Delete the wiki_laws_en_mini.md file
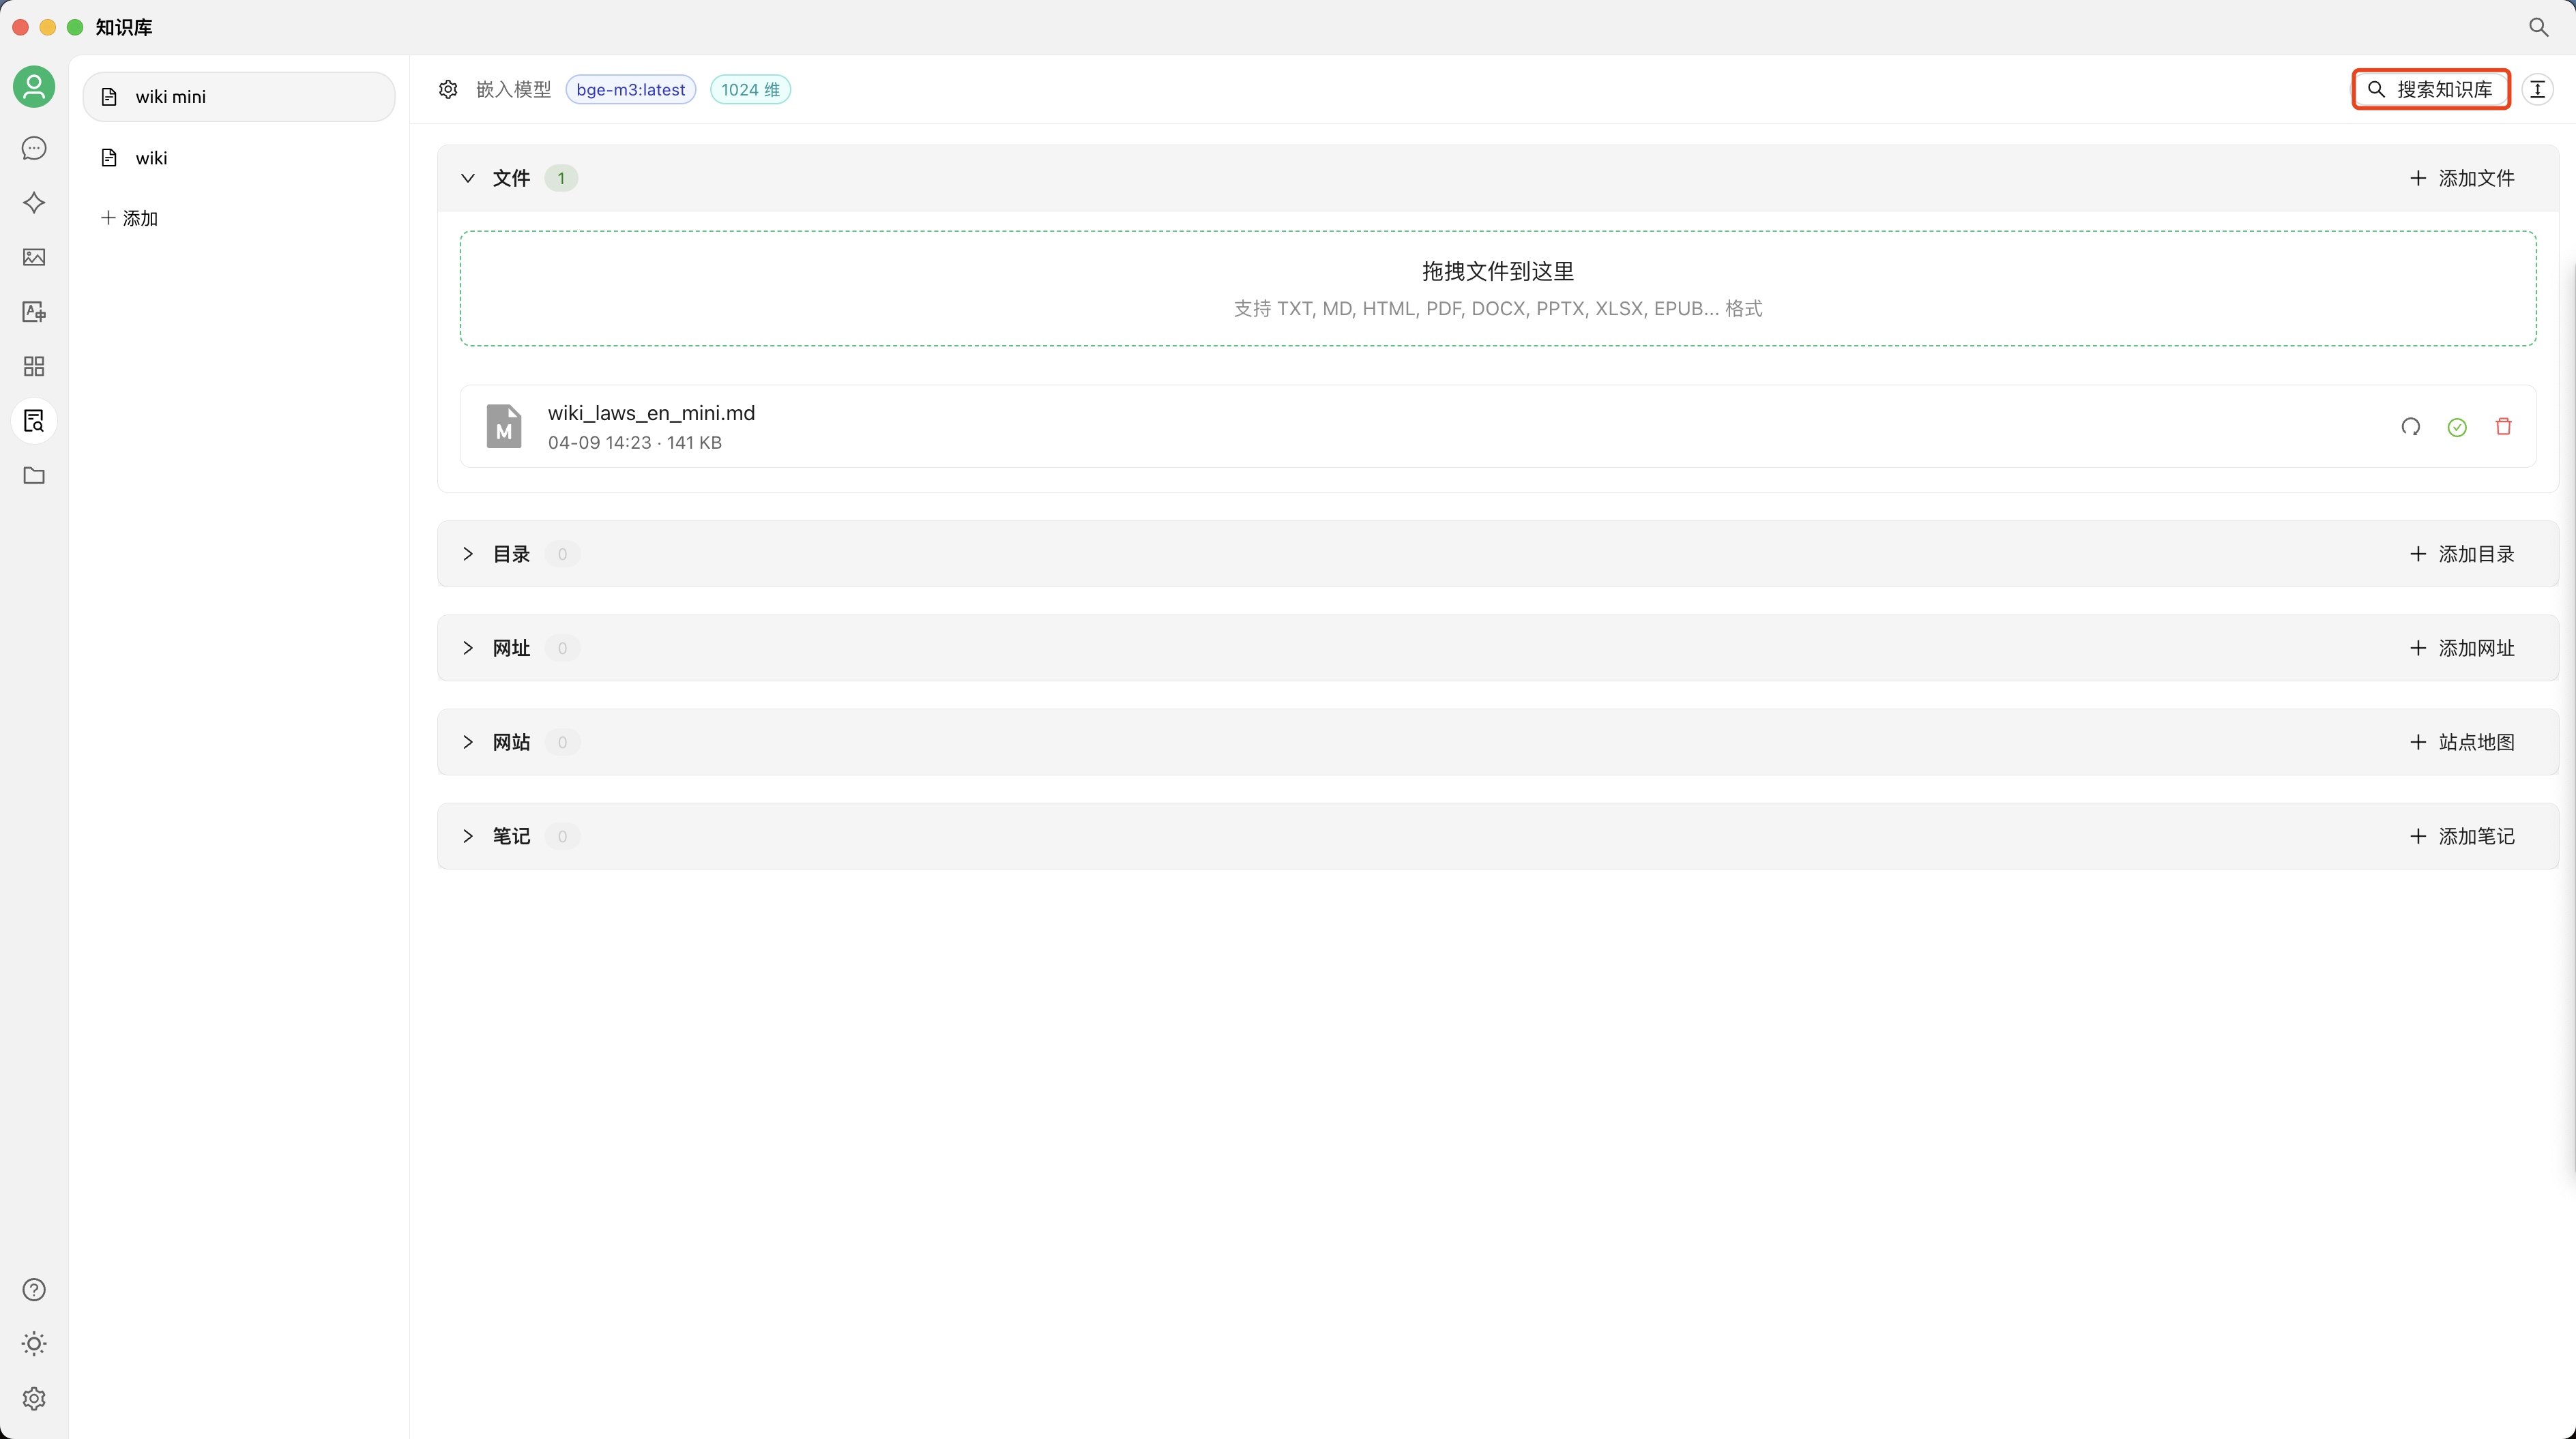This screenshot has width=2576, height=1439. click(2504, 427)
